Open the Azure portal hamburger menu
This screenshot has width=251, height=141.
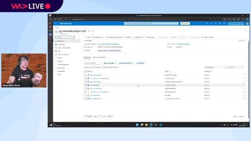[56, 23]
